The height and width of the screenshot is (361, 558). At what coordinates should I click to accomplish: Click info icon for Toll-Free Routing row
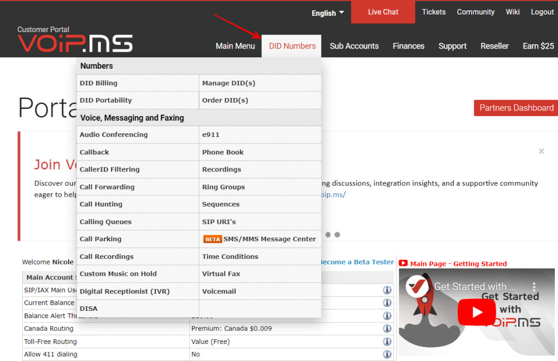[387, 341]
